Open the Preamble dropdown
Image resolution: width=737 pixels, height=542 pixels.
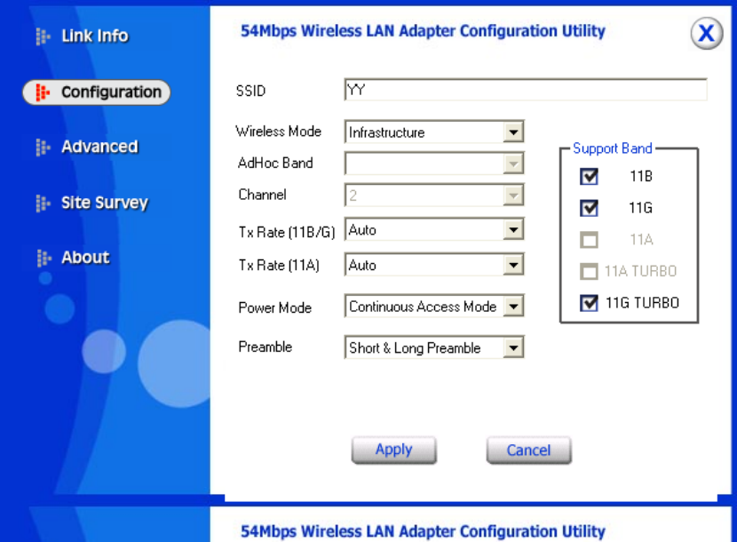click(x=513, y=347)
